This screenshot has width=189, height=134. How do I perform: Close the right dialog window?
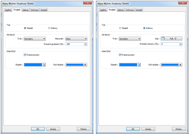(183, 3)
